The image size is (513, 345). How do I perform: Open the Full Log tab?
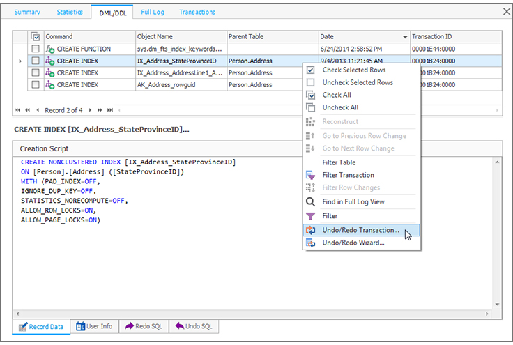(153, 12)
